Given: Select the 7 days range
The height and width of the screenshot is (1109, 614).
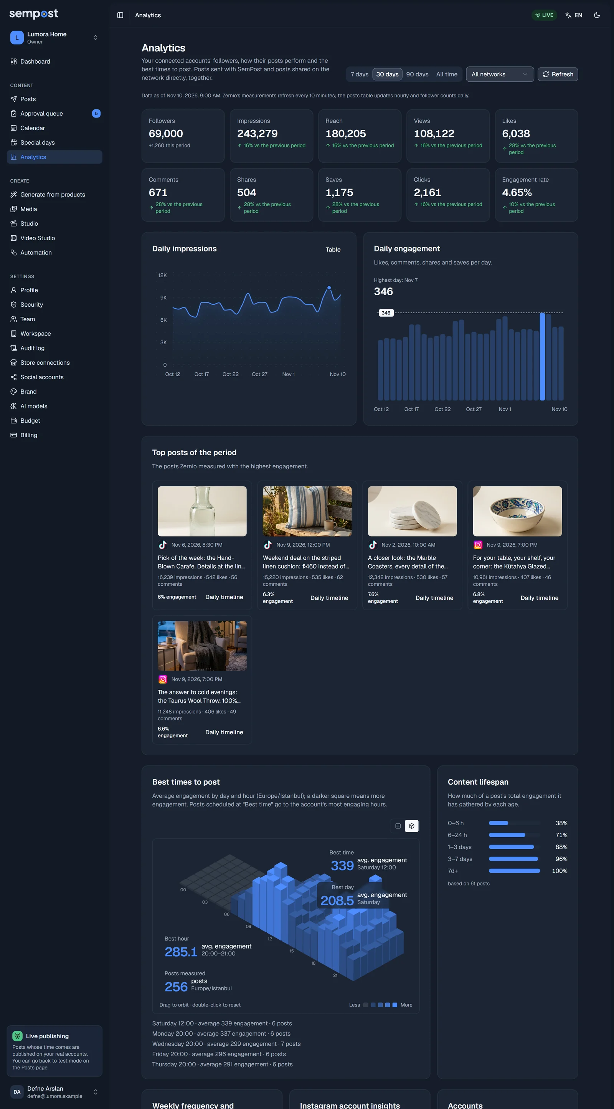Looking at the screenshot, I should (x=359, y=74).
